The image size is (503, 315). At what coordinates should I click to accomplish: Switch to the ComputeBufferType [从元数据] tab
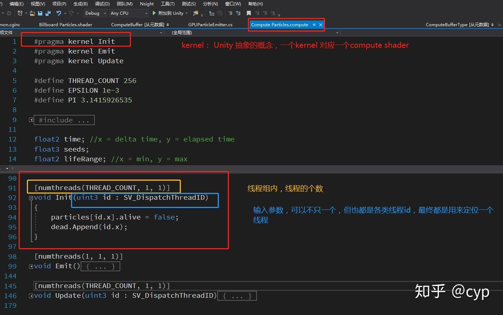[x=457, y=25]
